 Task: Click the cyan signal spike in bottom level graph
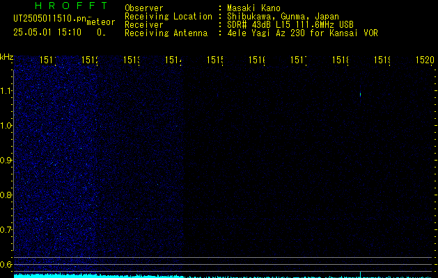click(x=360, y=275)
